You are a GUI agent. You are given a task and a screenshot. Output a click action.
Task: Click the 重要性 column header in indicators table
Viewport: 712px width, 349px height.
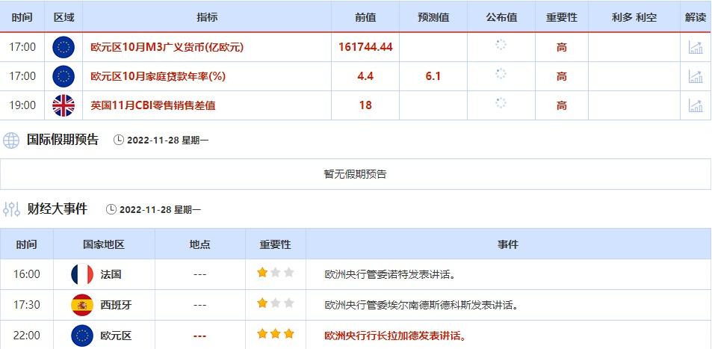coord(561,17)
